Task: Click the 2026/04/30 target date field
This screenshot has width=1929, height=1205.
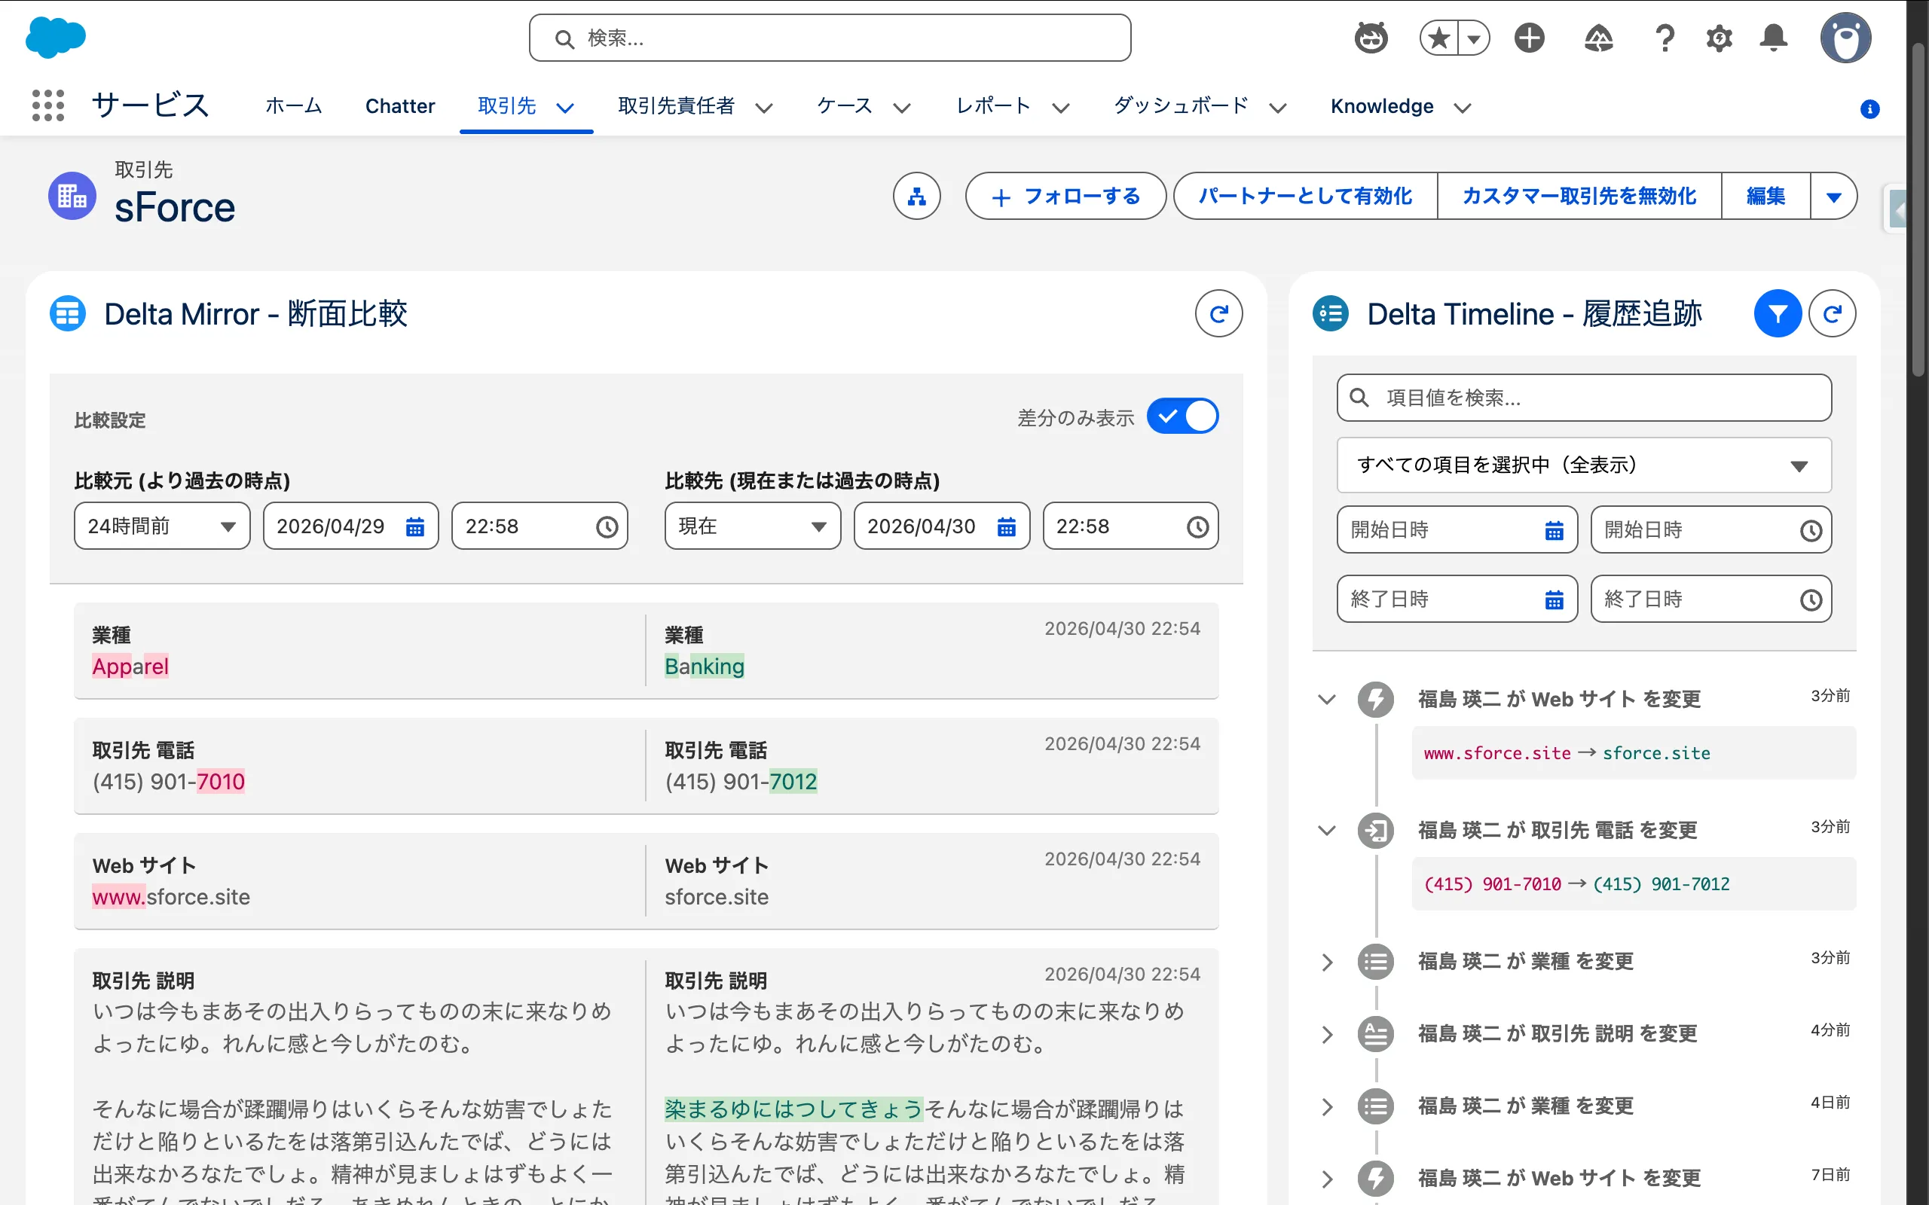Action: (x=941, y=526)
